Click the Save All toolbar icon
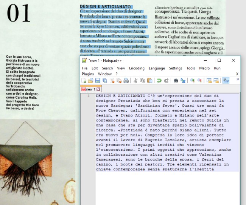This screenshot has height=205, width=246. pyautogui.click(x=105, y=81)
